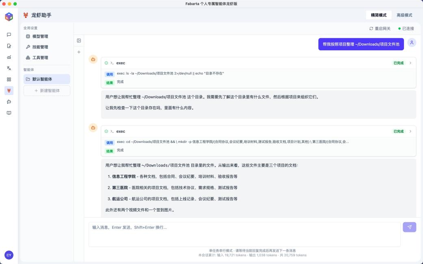The width and height of the screenshot is (423, 264).
Task: Open the book knowledge sidebar icon
Action: tap(9, 113)
